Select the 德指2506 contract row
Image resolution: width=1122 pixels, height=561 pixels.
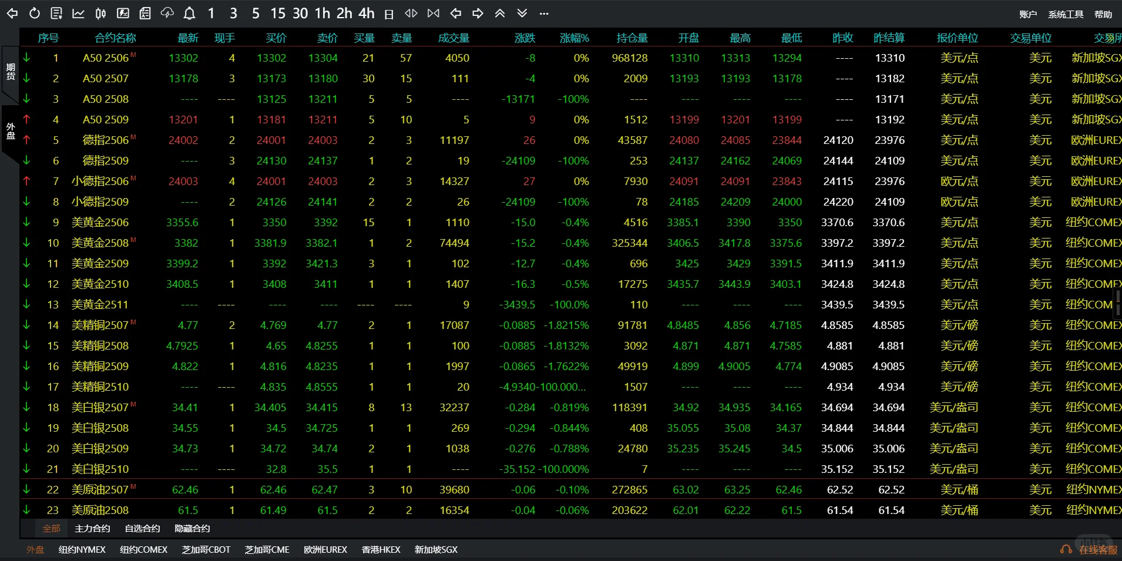[571, 140]
